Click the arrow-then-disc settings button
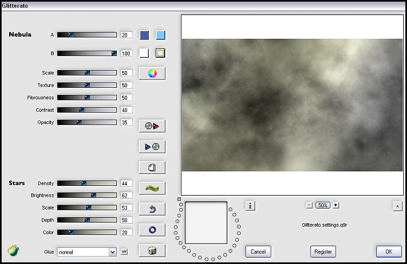Image resolution: width=407 pixels, height=264 pixels. pos(152,147)
